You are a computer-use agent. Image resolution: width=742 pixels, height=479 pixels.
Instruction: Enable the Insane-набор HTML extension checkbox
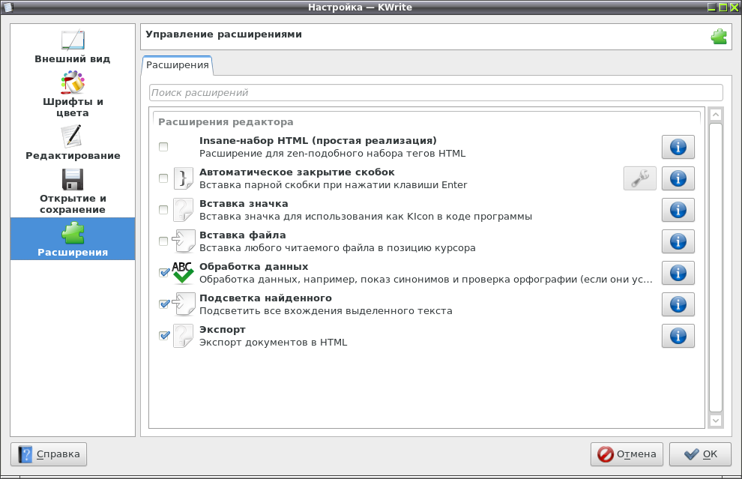[x=163, y=147]
